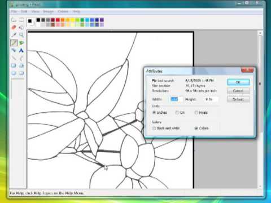Open the File menu
Screen dimensions: 271x203
click(x=14, y=11)
